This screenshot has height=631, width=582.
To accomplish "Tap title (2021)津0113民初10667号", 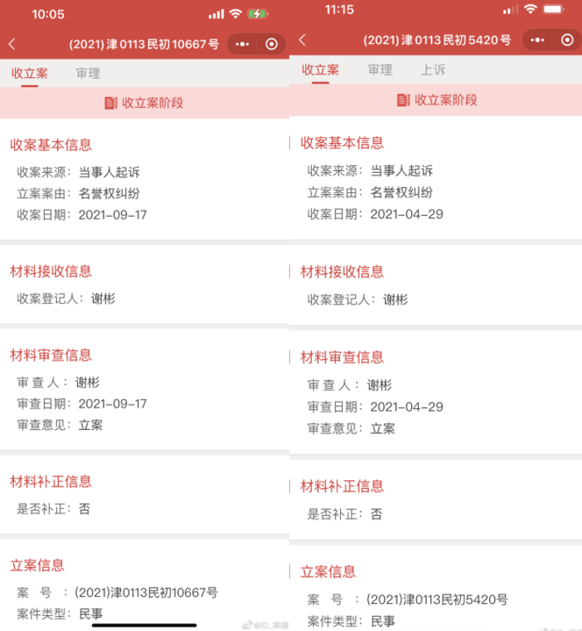I will click(144, 44).
